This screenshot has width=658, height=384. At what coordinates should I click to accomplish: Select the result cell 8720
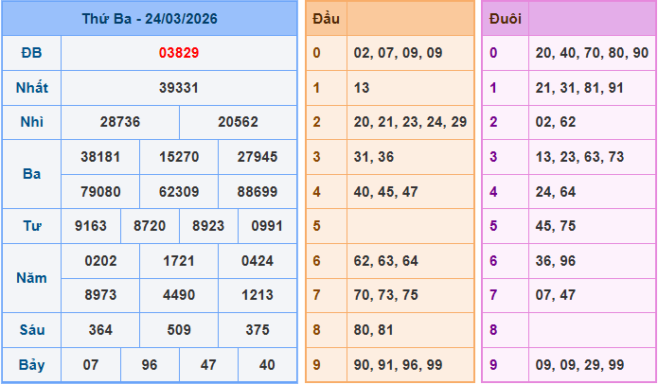tap(150, 226)
